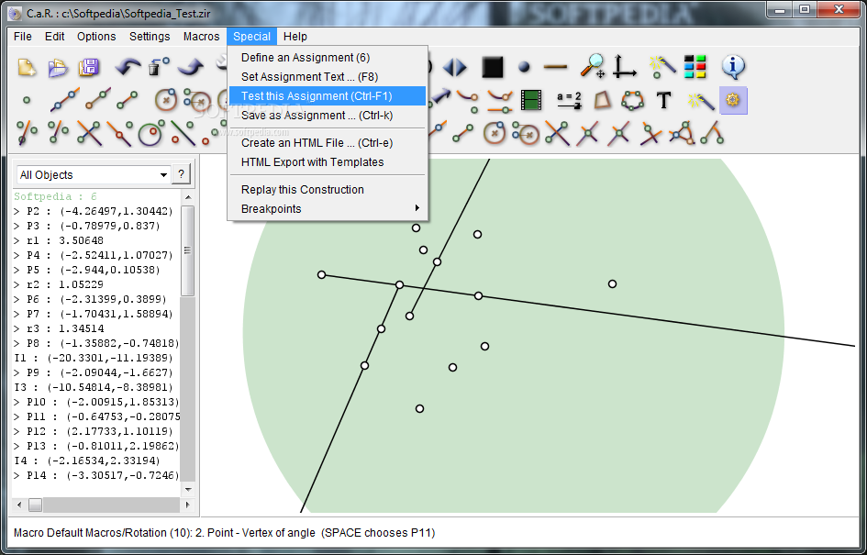The height and width of the screenshot is (555, 867).
Task: Select the 'Softpedia : 6' list entry
Action: (x=55, y=196)
